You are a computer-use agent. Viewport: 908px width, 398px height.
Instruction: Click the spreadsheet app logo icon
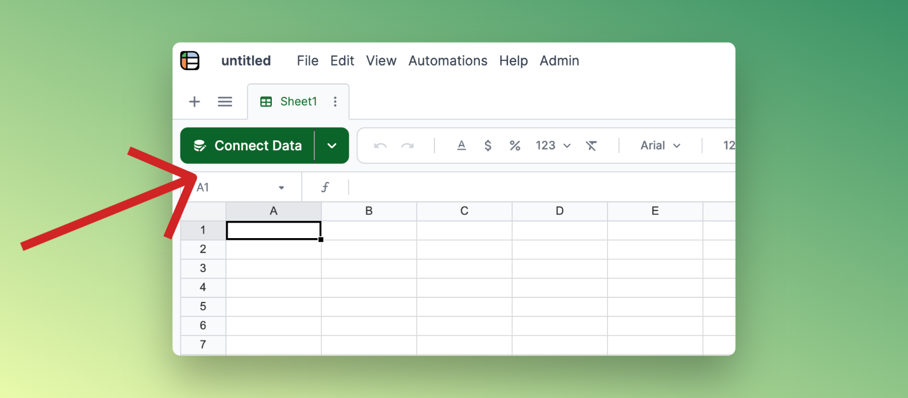coord(190,60)
